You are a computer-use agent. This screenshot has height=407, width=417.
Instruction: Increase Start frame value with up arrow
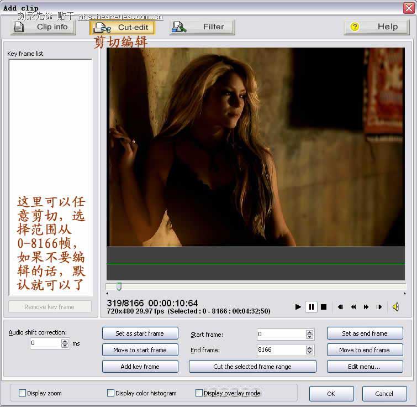(x=309, y=332)
